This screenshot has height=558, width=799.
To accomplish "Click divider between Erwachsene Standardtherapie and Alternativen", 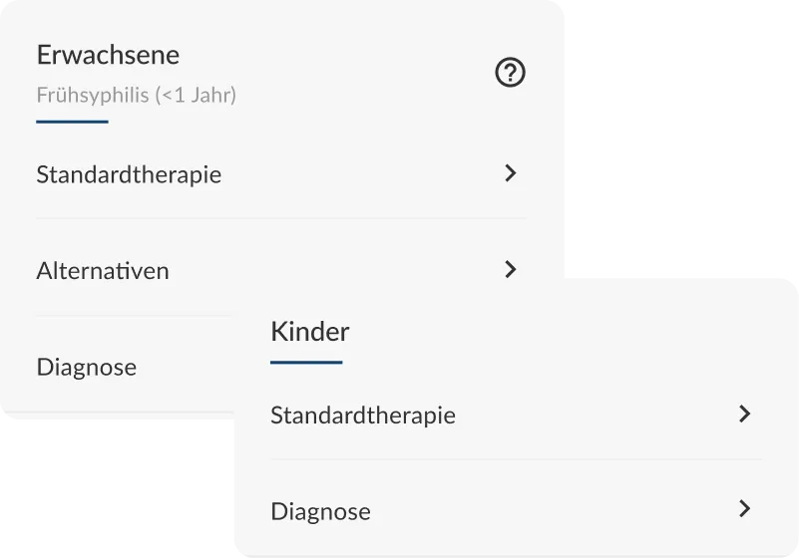I will pyautogui.click(x=281, y=218).
